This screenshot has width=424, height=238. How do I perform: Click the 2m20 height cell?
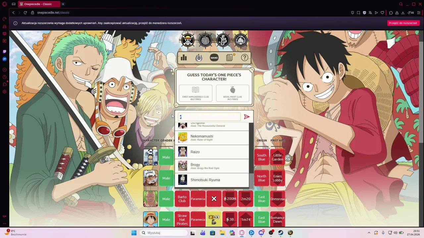pyautogui.click(x=246, y=199)
